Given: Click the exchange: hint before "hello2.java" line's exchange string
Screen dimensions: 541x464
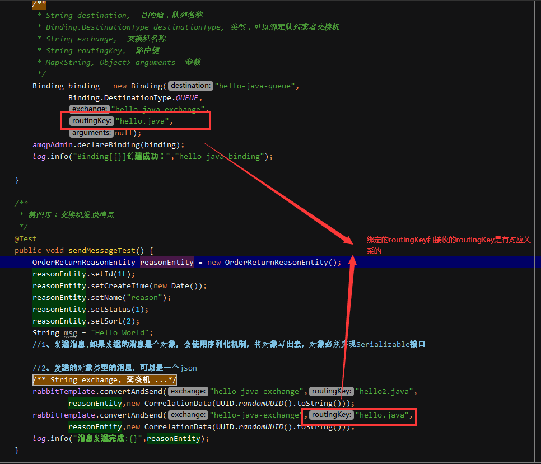Looking at the screenshot, I should point(188,391).
